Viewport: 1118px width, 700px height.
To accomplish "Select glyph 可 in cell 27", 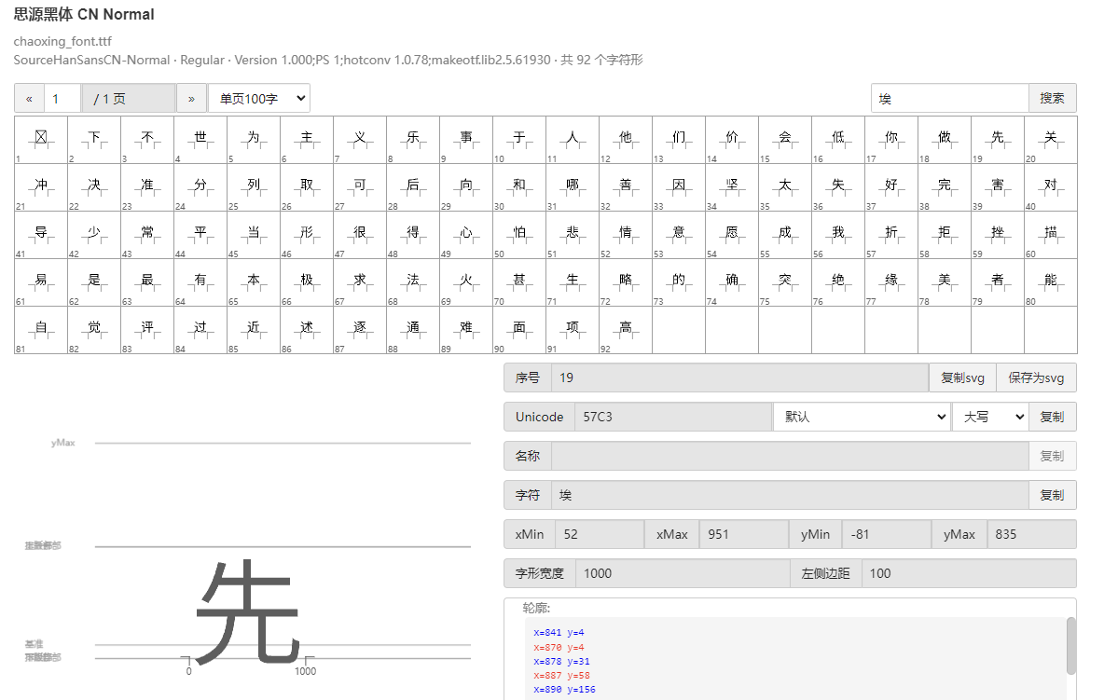I will pos(359,188).
